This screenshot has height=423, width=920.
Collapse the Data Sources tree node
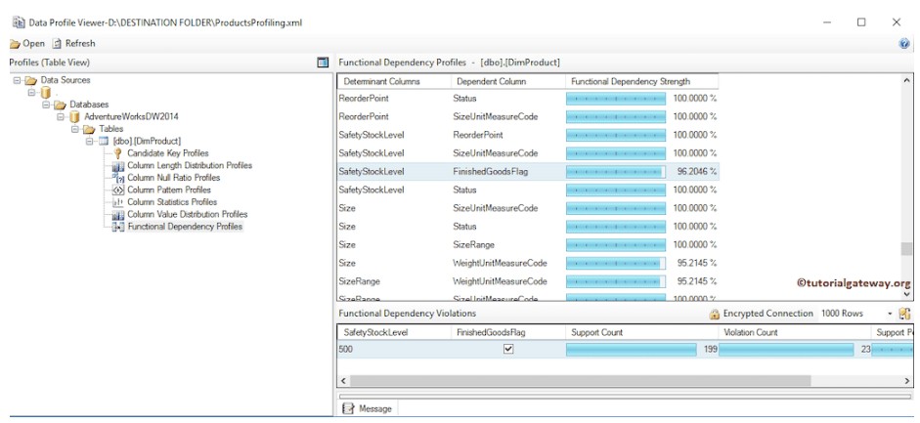pos(17,80)
